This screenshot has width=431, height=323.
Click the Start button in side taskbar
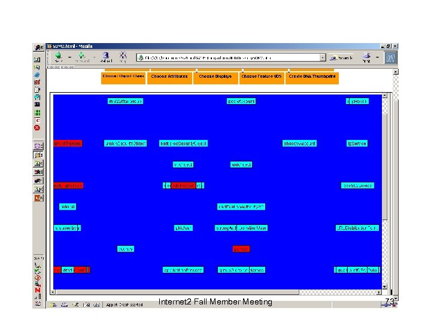38,47
